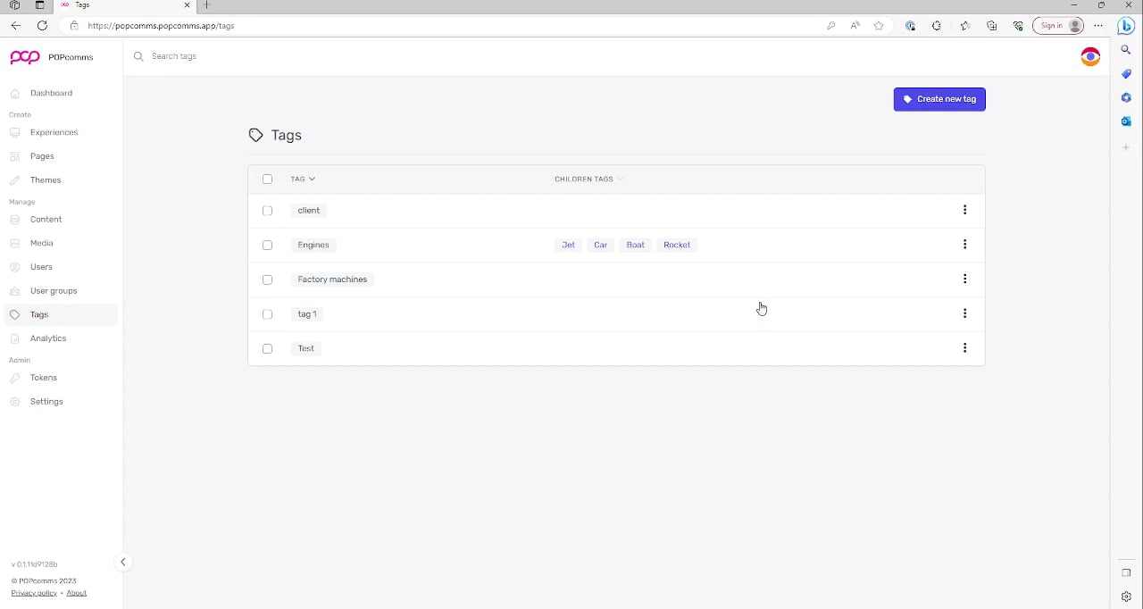Image resolution: width=1143 pixels, height=609 pixels.
Task: Go to Pages in the sidebar
Action: 42,156
